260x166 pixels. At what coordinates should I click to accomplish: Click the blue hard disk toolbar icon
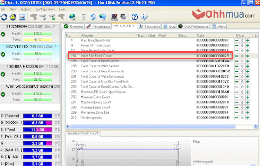(22, 17)
